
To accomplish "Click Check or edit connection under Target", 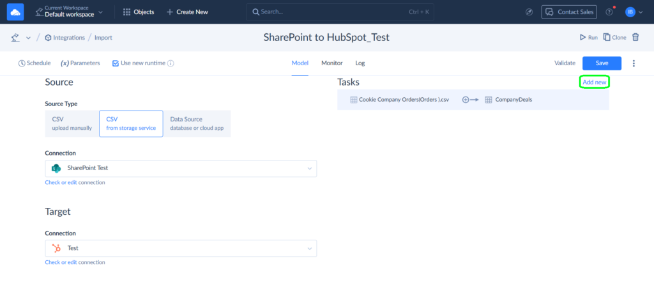I will point(75,262).
